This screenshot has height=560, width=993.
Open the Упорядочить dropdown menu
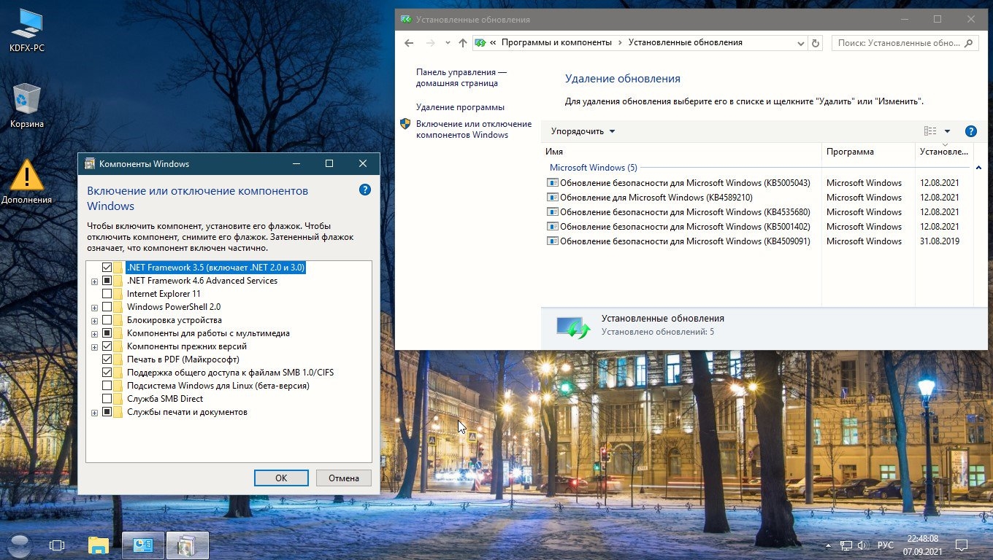583,131
